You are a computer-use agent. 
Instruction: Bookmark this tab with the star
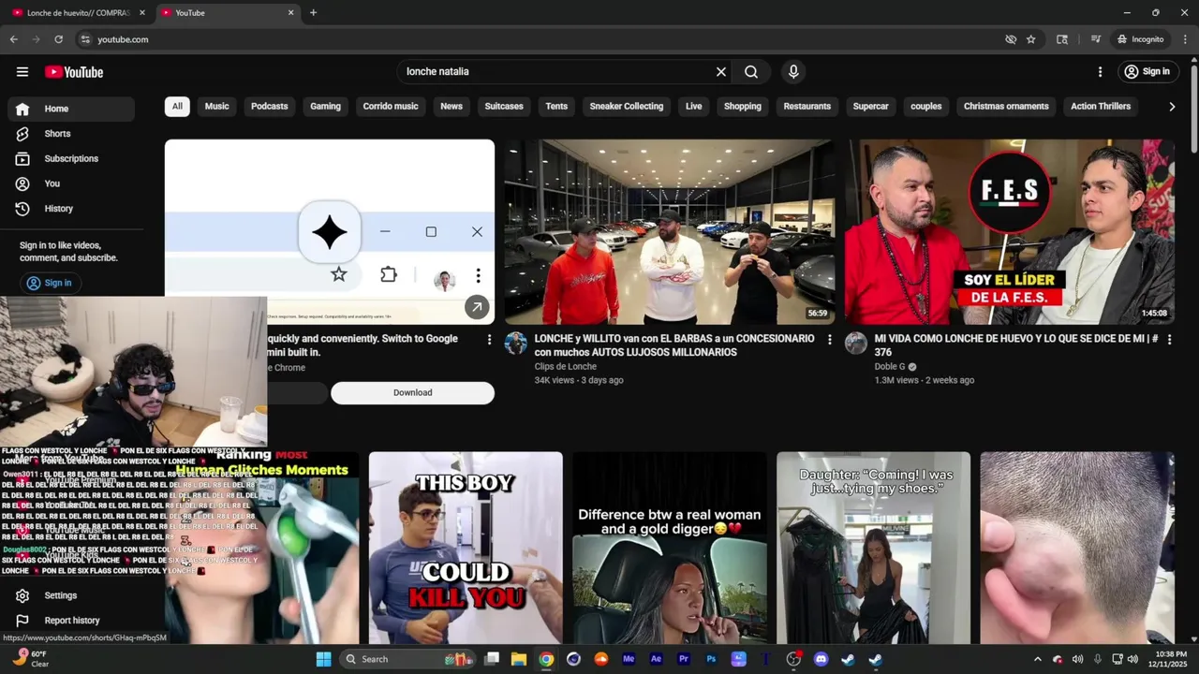[x=1030, y=39]
